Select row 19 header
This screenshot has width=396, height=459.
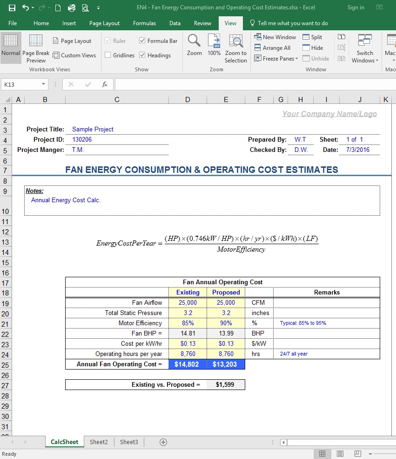pos(5,303)
